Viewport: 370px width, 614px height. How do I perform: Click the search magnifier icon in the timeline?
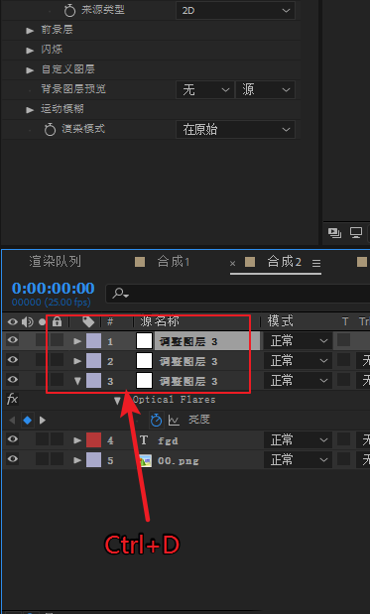120,293
